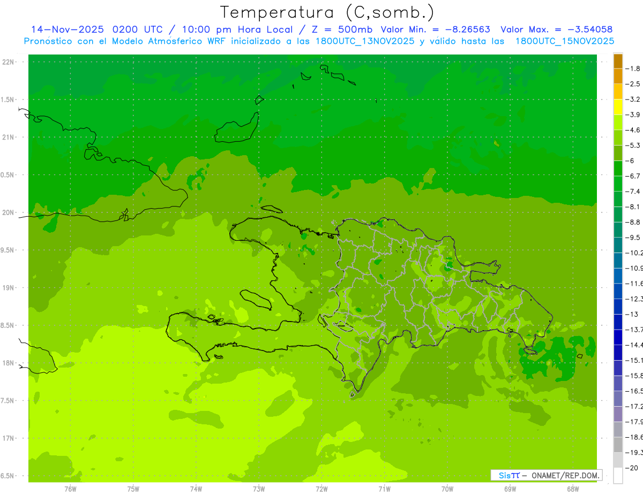Click the "68W" longitude label

(572, 489)
